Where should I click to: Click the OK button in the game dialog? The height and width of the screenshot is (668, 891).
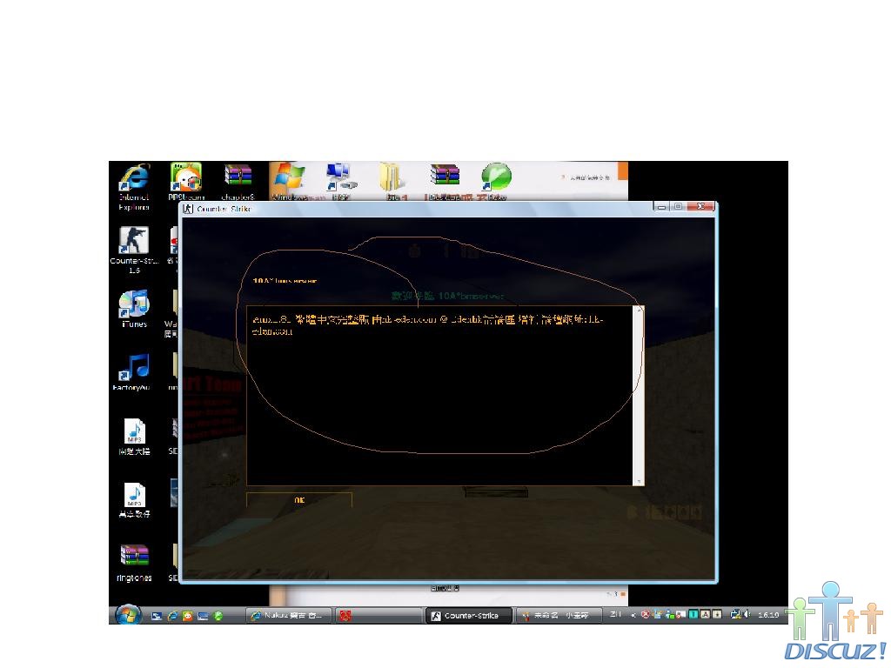[299, 500]
